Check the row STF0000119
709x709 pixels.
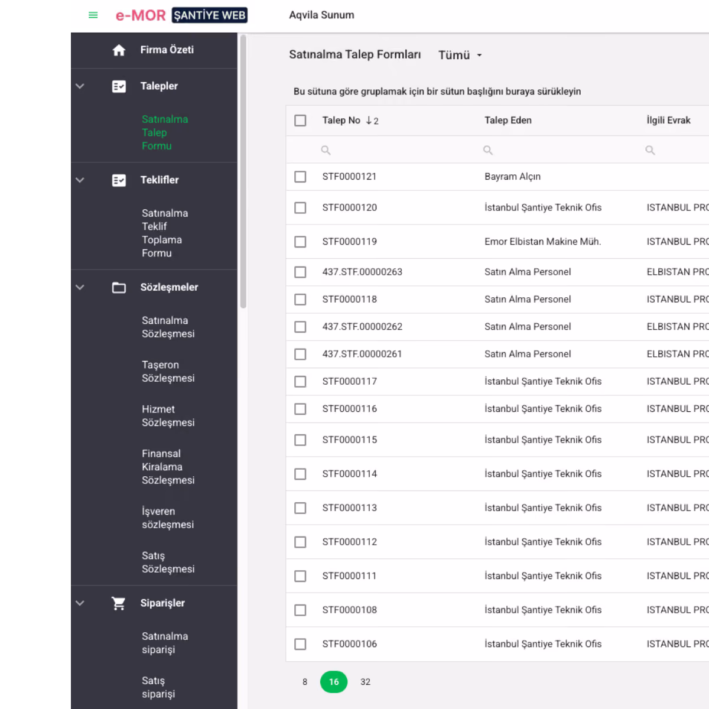point(300,242)
